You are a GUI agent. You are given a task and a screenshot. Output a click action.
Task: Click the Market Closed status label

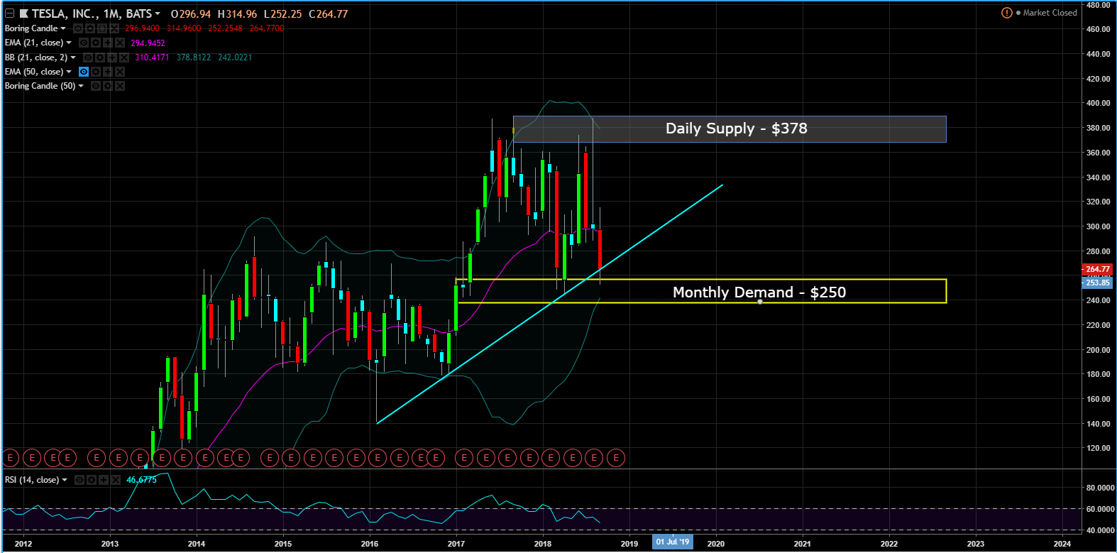click(1050, 13)
